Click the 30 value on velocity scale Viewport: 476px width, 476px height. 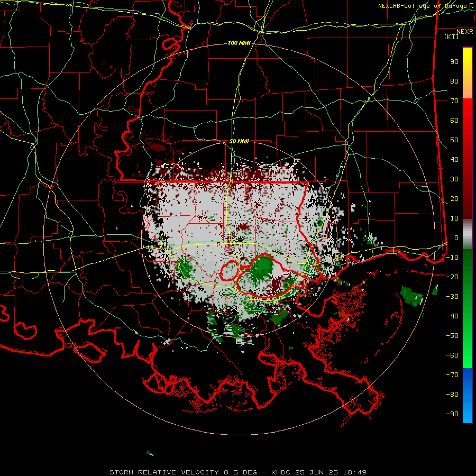tap(454, 179)
